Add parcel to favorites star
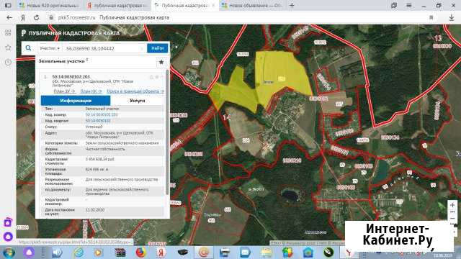The width and height of the screenshot is (461, 259). click(161, 62)
